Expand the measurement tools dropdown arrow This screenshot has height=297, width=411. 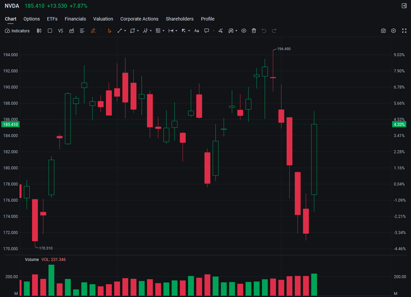coord(176,31)
